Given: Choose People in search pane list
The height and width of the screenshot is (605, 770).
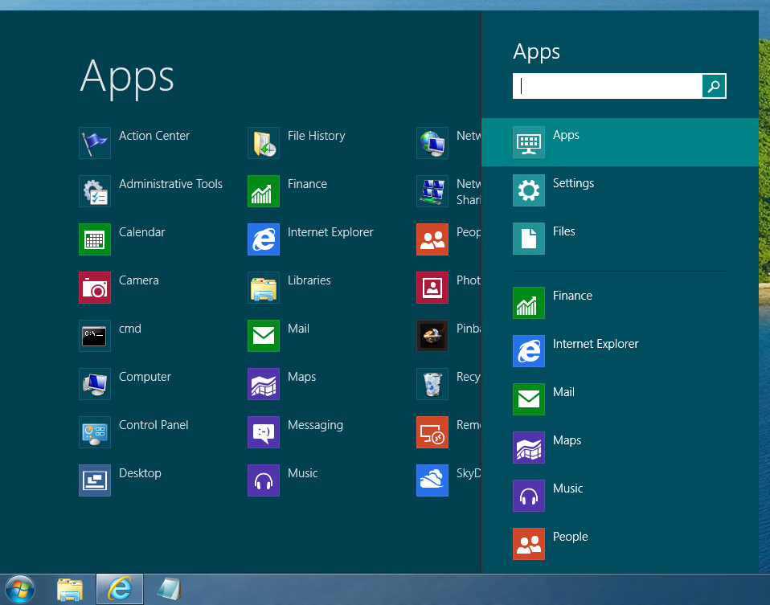Looking at the screenshot, I should point(620,543).
